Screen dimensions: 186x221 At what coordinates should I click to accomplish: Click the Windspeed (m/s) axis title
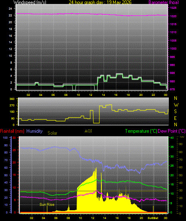tap(30, 2)
